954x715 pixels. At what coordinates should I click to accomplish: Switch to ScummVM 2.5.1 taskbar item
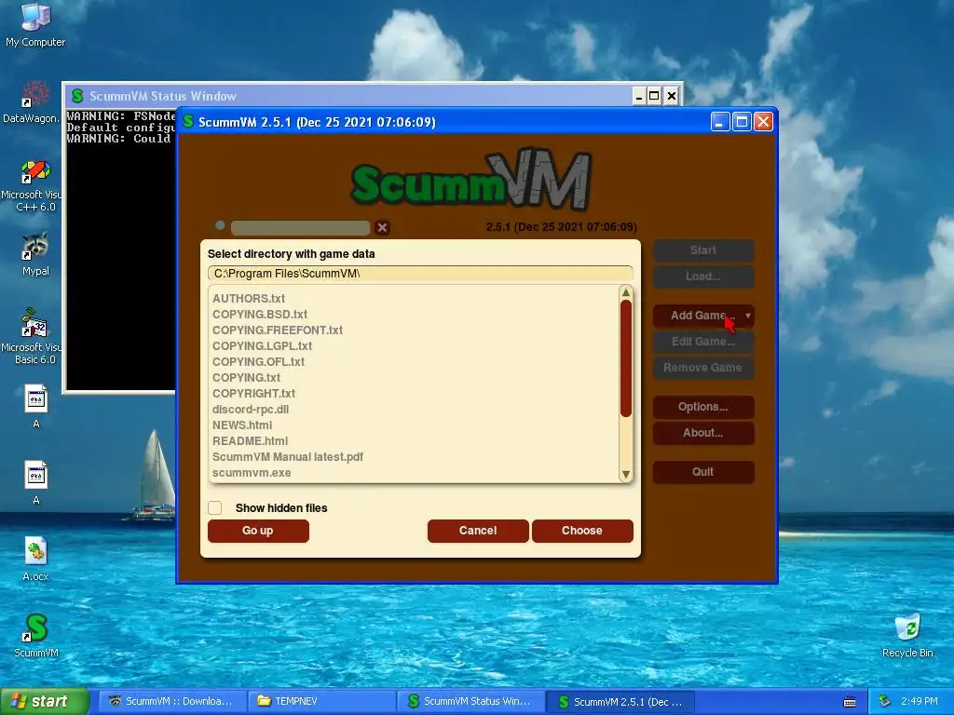[620, 702]
